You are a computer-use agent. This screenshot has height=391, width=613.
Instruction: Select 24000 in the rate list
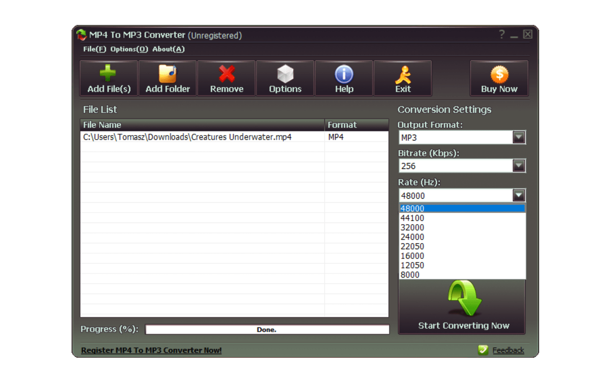[x=463, y=237]
